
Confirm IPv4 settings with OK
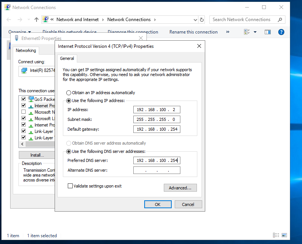[x=158, y=204]
